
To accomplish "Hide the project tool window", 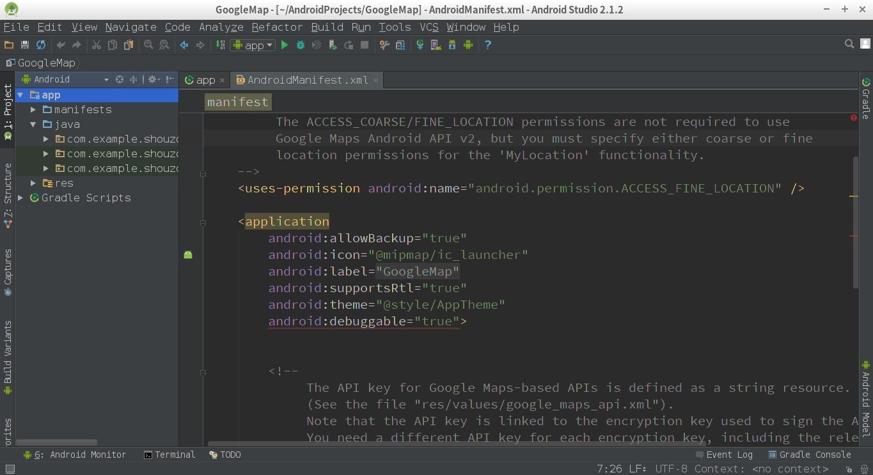I will point(170,79).
